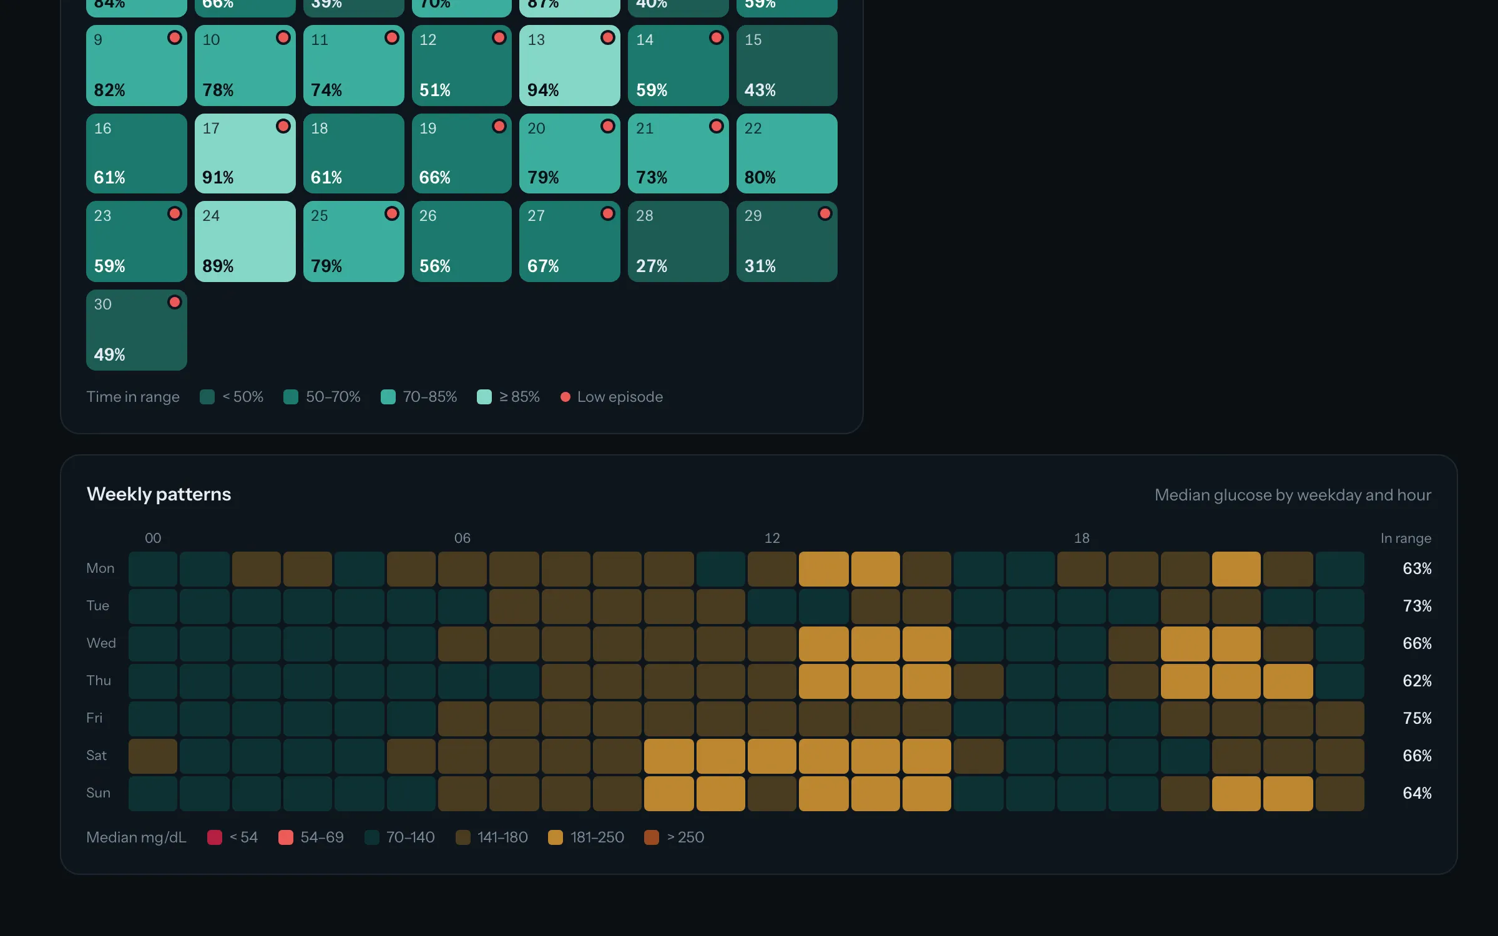The height and width of the screenshot is (936, 1498).
Task: Click the low episode marker on day 14
Action: click(717, 37)
